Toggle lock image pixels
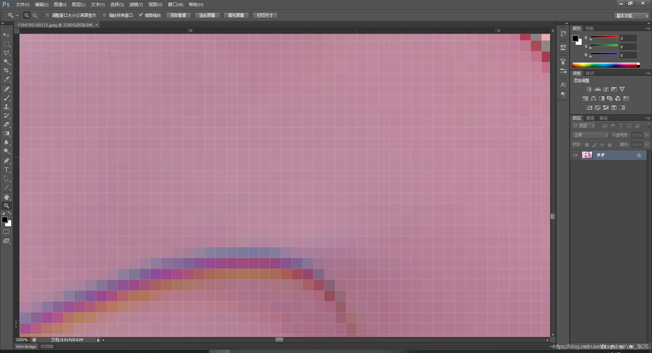The width and height of the screenshot is (652, 353). (x=595, y=145)
